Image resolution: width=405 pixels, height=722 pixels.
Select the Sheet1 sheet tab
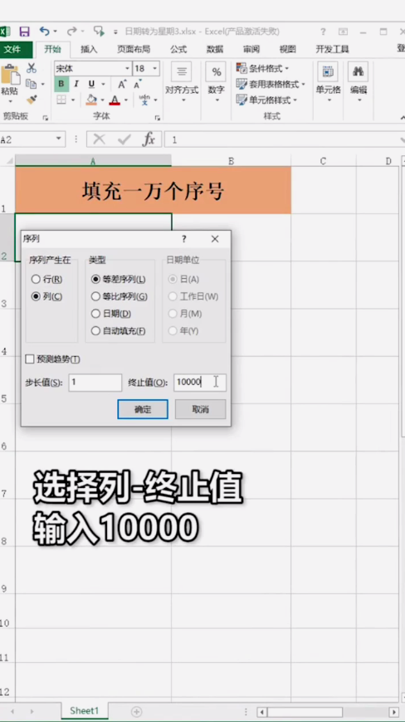pos(84,711)
